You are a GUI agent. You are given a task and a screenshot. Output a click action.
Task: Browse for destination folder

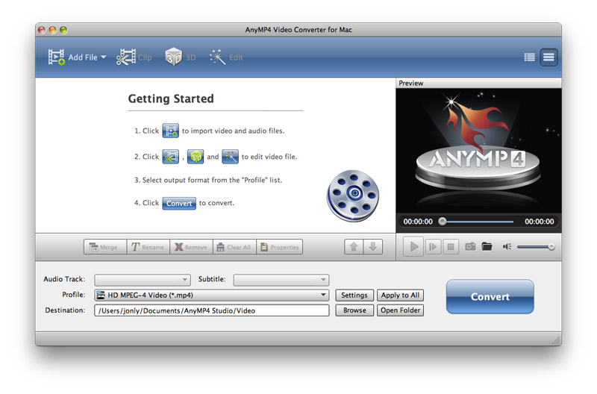(x=354, y=310)
